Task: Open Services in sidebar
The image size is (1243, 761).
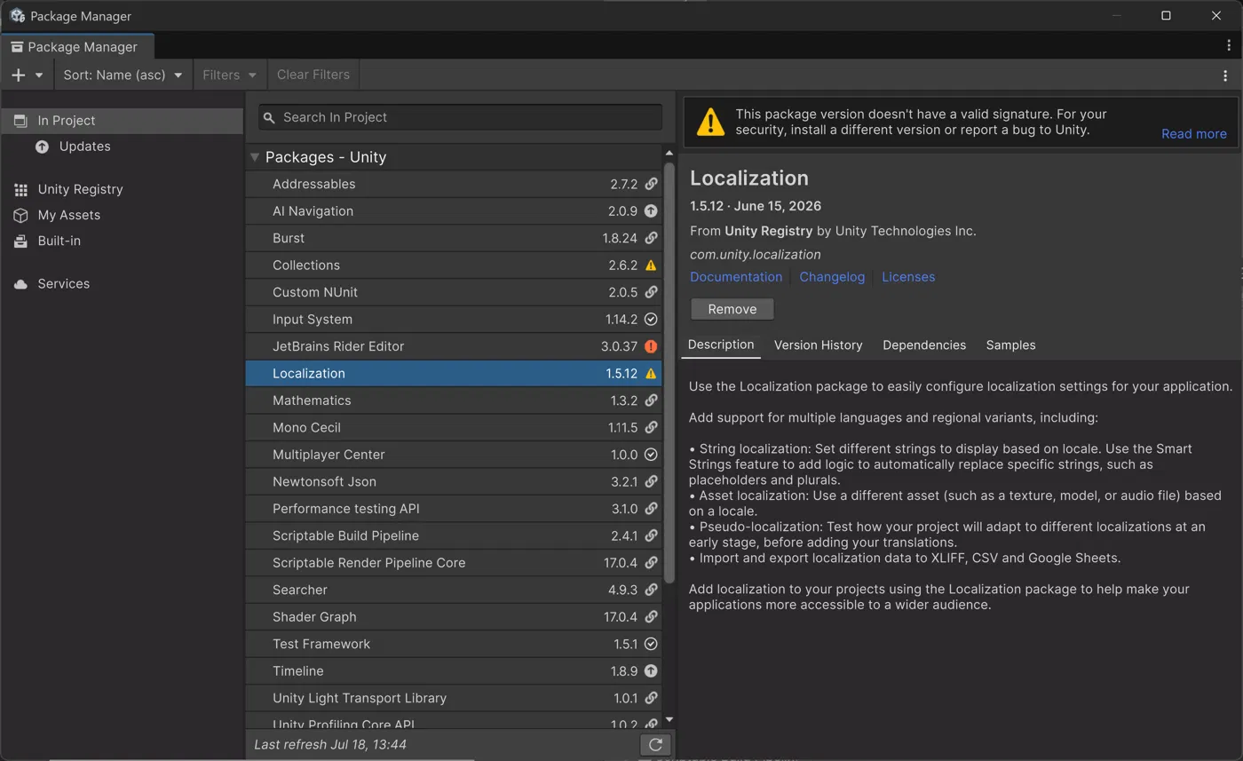Action: [122, 284]
